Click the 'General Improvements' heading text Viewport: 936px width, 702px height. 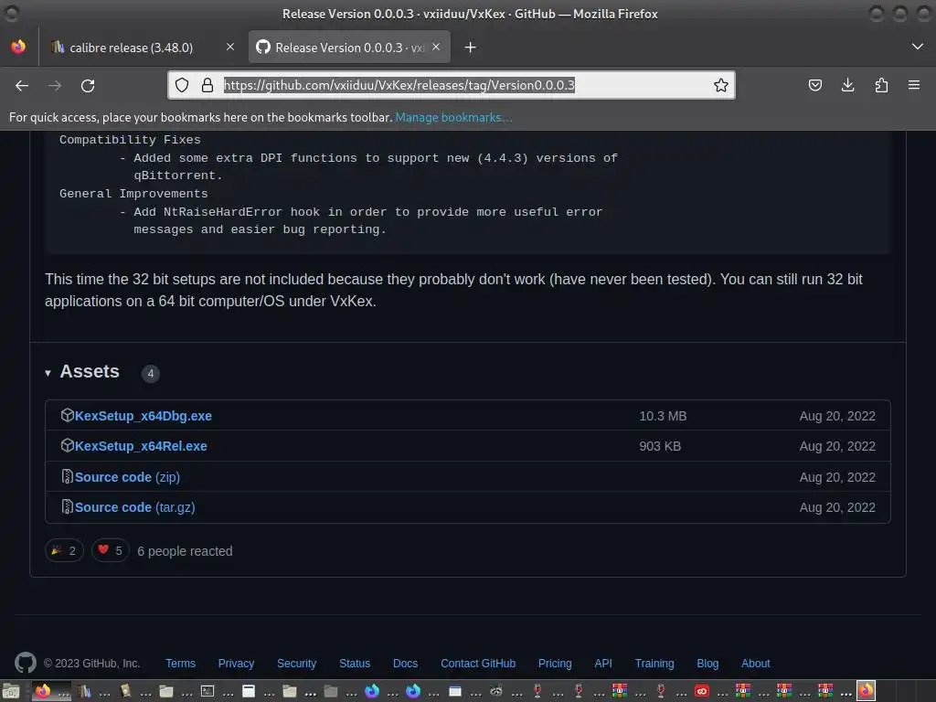pyautogui.click(x=133, y=194)
